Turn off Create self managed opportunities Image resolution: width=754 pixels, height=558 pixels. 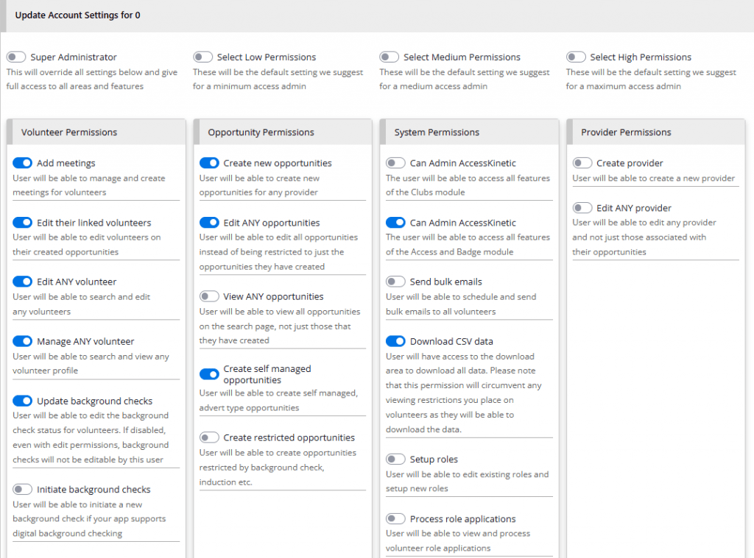point(209,374)
